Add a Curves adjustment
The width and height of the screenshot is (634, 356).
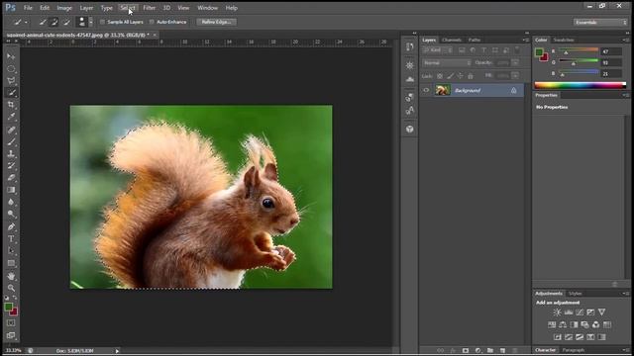click(x=580, y=312)
